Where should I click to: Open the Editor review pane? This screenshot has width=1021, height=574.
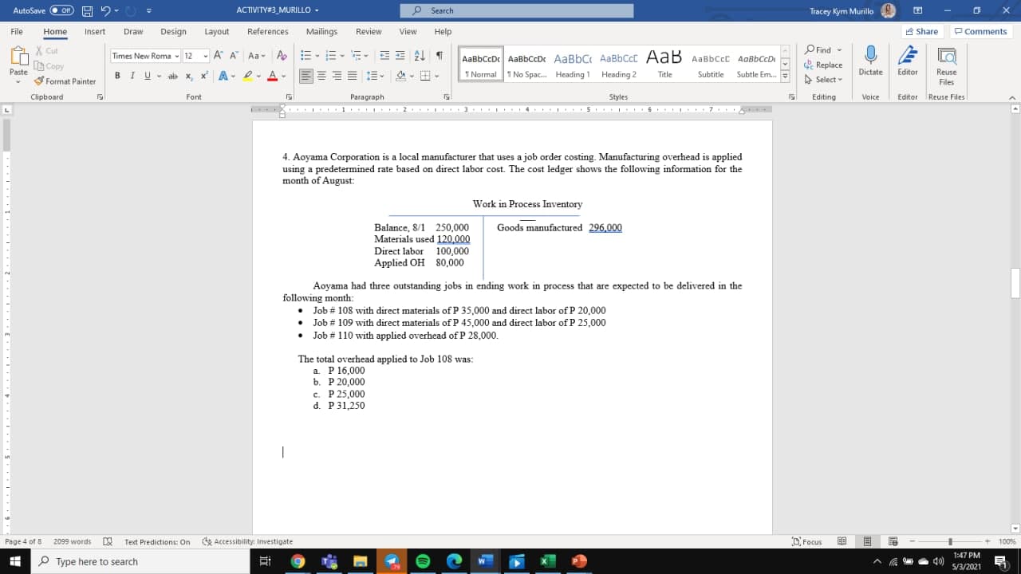coord(907,61)
